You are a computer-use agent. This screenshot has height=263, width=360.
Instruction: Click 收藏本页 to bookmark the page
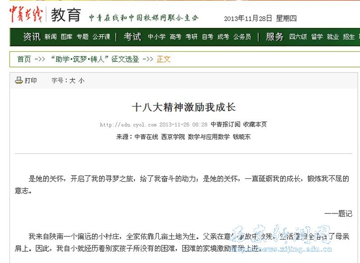pos(255,124)
